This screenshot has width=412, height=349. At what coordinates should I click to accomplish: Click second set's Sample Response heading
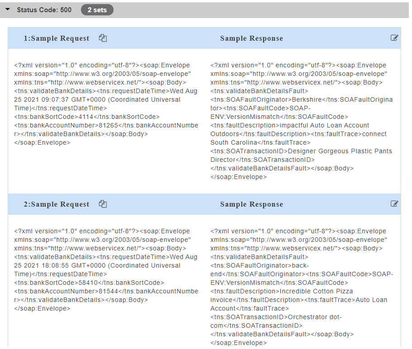pos(251,204)
